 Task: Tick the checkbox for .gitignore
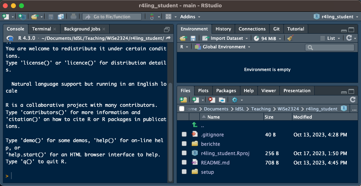coord(184,134)
